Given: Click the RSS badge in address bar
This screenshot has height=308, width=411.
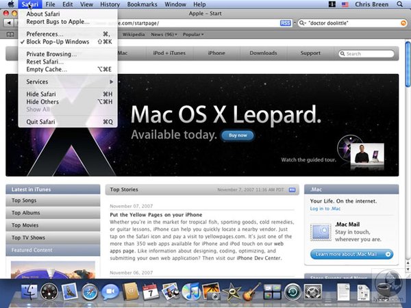Looking at the screenshot, I should (285, 23).
